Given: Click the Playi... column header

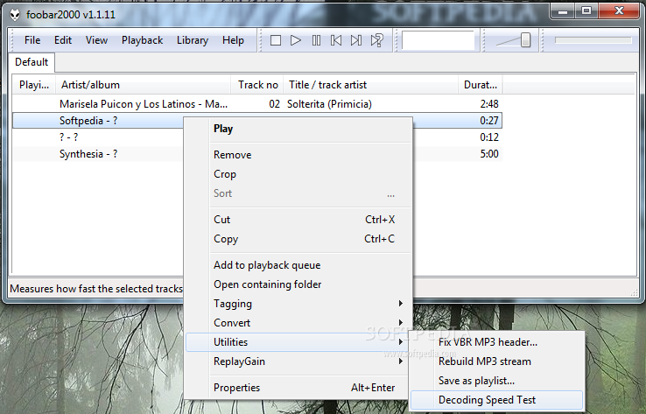Looking at the screenshot, I should pyautogui.click(x=34, y=85).
